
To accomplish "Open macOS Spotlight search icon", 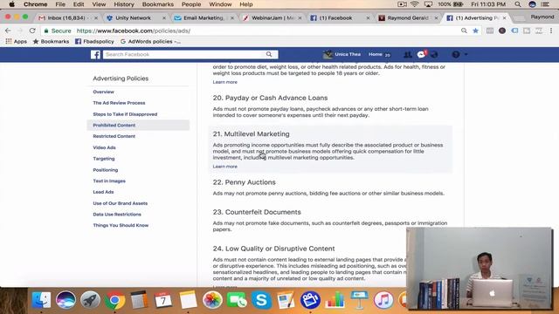I will tap(518, 4).
